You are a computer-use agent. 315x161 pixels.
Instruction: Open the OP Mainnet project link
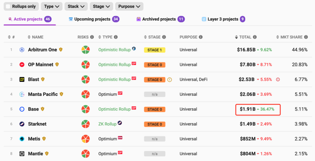pos(41,65)
